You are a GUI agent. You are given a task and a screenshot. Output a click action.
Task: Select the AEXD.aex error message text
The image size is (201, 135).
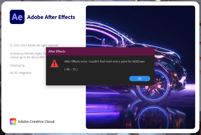click(x=105, y=61)
